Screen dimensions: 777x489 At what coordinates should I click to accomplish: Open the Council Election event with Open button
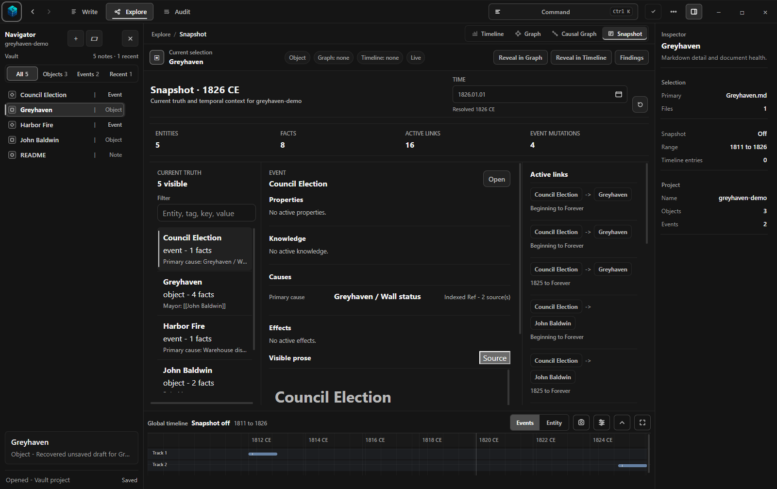(496, 179)
